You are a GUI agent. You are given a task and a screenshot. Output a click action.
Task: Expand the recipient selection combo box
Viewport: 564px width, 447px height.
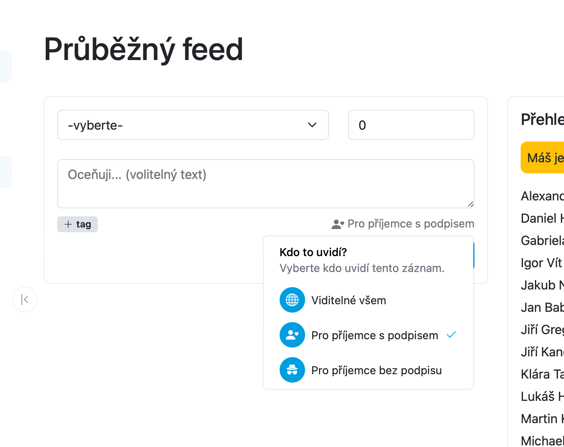click(x=193, y=125)
